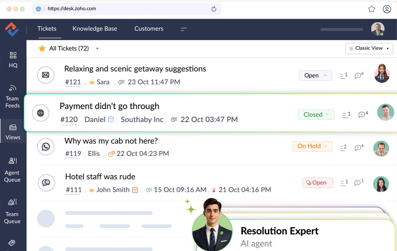The width and height of the screenshot is (397, 251).
Task: Click the WhatsApp channel icon on ticket #119
Action: pyautogui.click(x=46, y=147)
